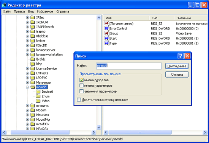The width and height of the screenshot is (209, 143).
Task: Click the Имя column header
Action: 126,18
